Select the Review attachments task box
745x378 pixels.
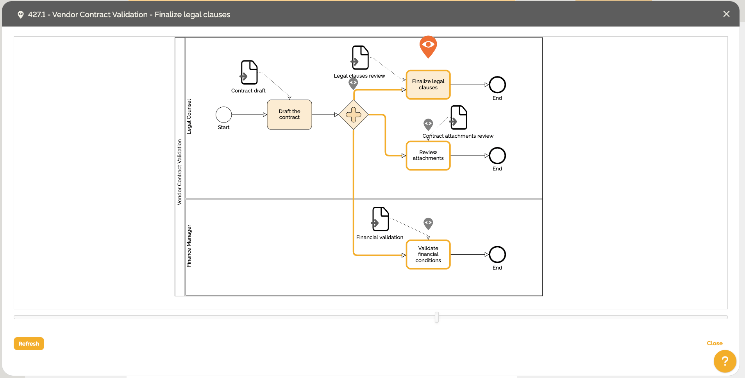pyautogui.click(x=428, y=156)
